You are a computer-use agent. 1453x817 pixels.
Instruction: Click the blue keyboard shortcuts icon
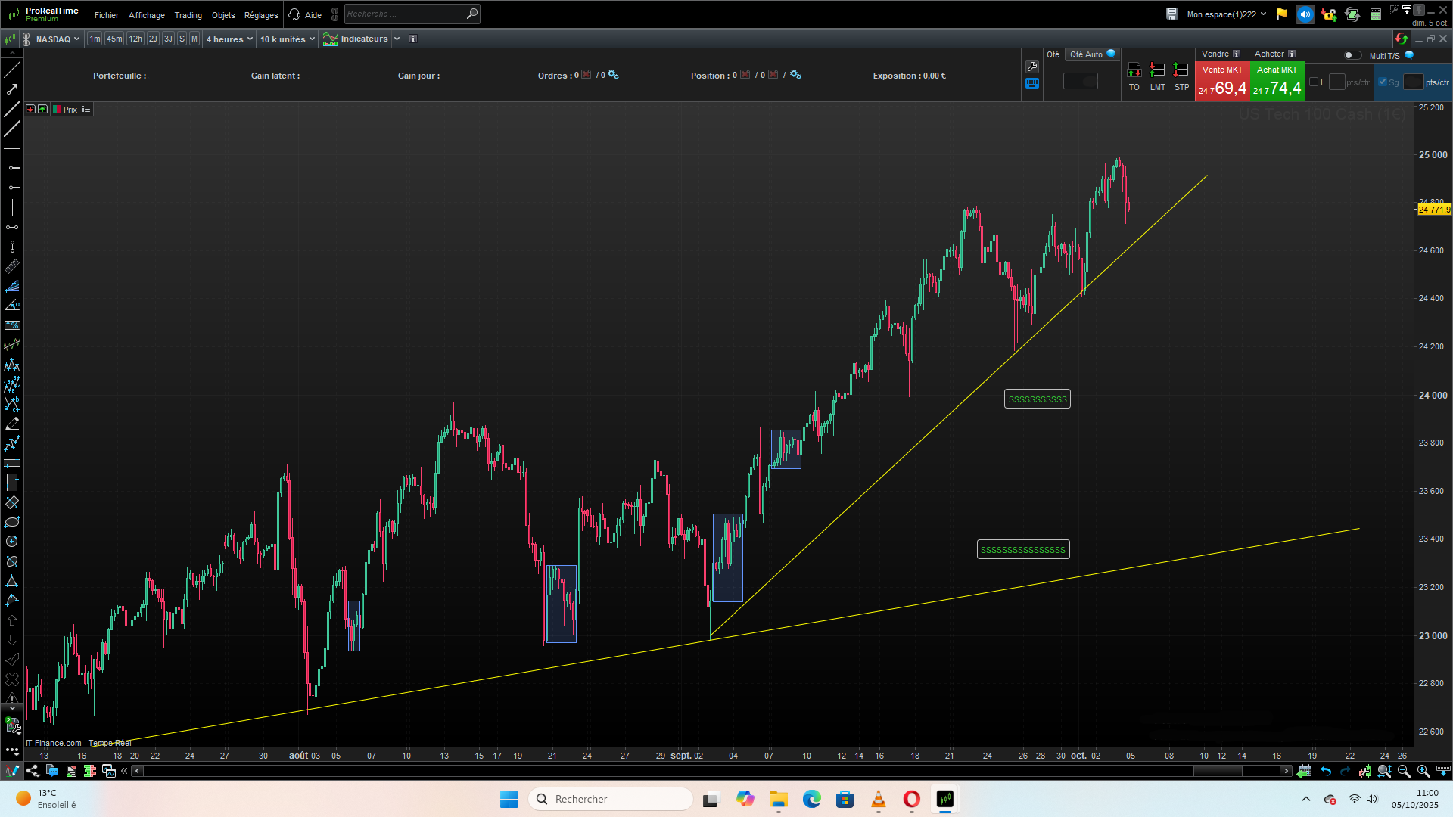tap(1032, 84)
